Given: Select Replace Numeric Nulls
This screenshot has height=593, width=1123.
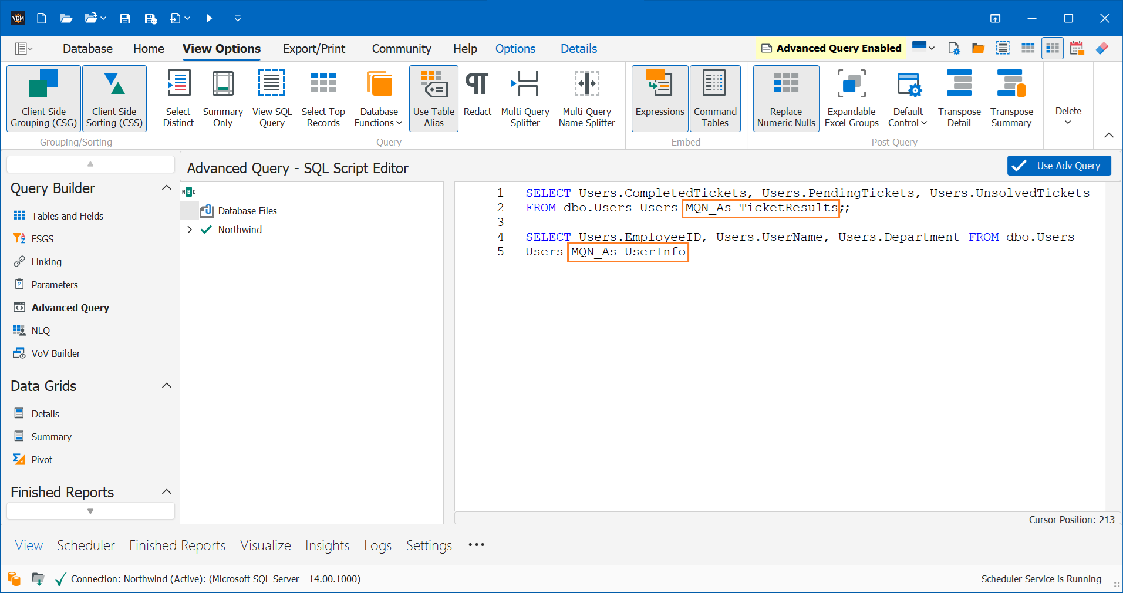Looking at the screenshot, I should 785,99.
